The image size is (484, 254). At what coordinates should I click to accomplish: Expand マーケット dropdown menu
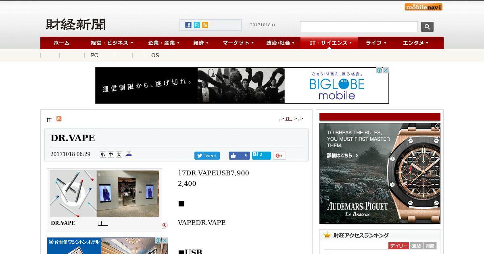click(238, 43)
